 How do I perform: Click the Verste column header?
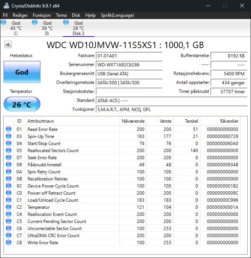[x=160, y=121]
